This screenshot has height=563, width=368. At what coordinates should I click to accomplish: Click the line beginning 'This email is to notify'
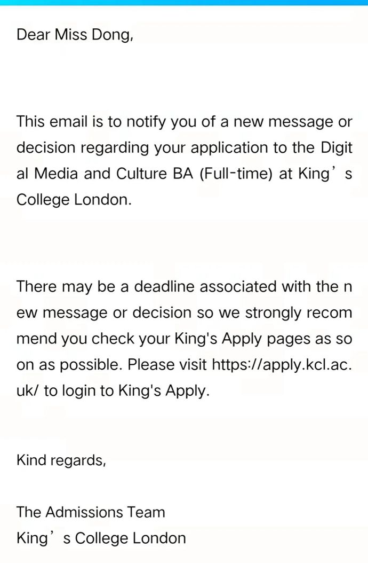pos(185,122)
